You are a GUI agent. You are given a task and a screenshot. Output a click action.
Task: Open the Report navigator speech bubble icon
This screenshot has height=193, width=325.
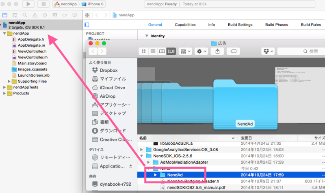tap(75, 15)
